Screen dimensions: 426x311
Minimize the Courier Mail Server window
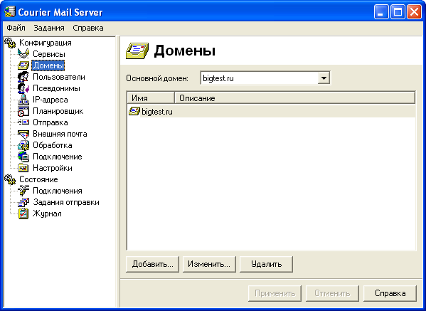(381, 12)
